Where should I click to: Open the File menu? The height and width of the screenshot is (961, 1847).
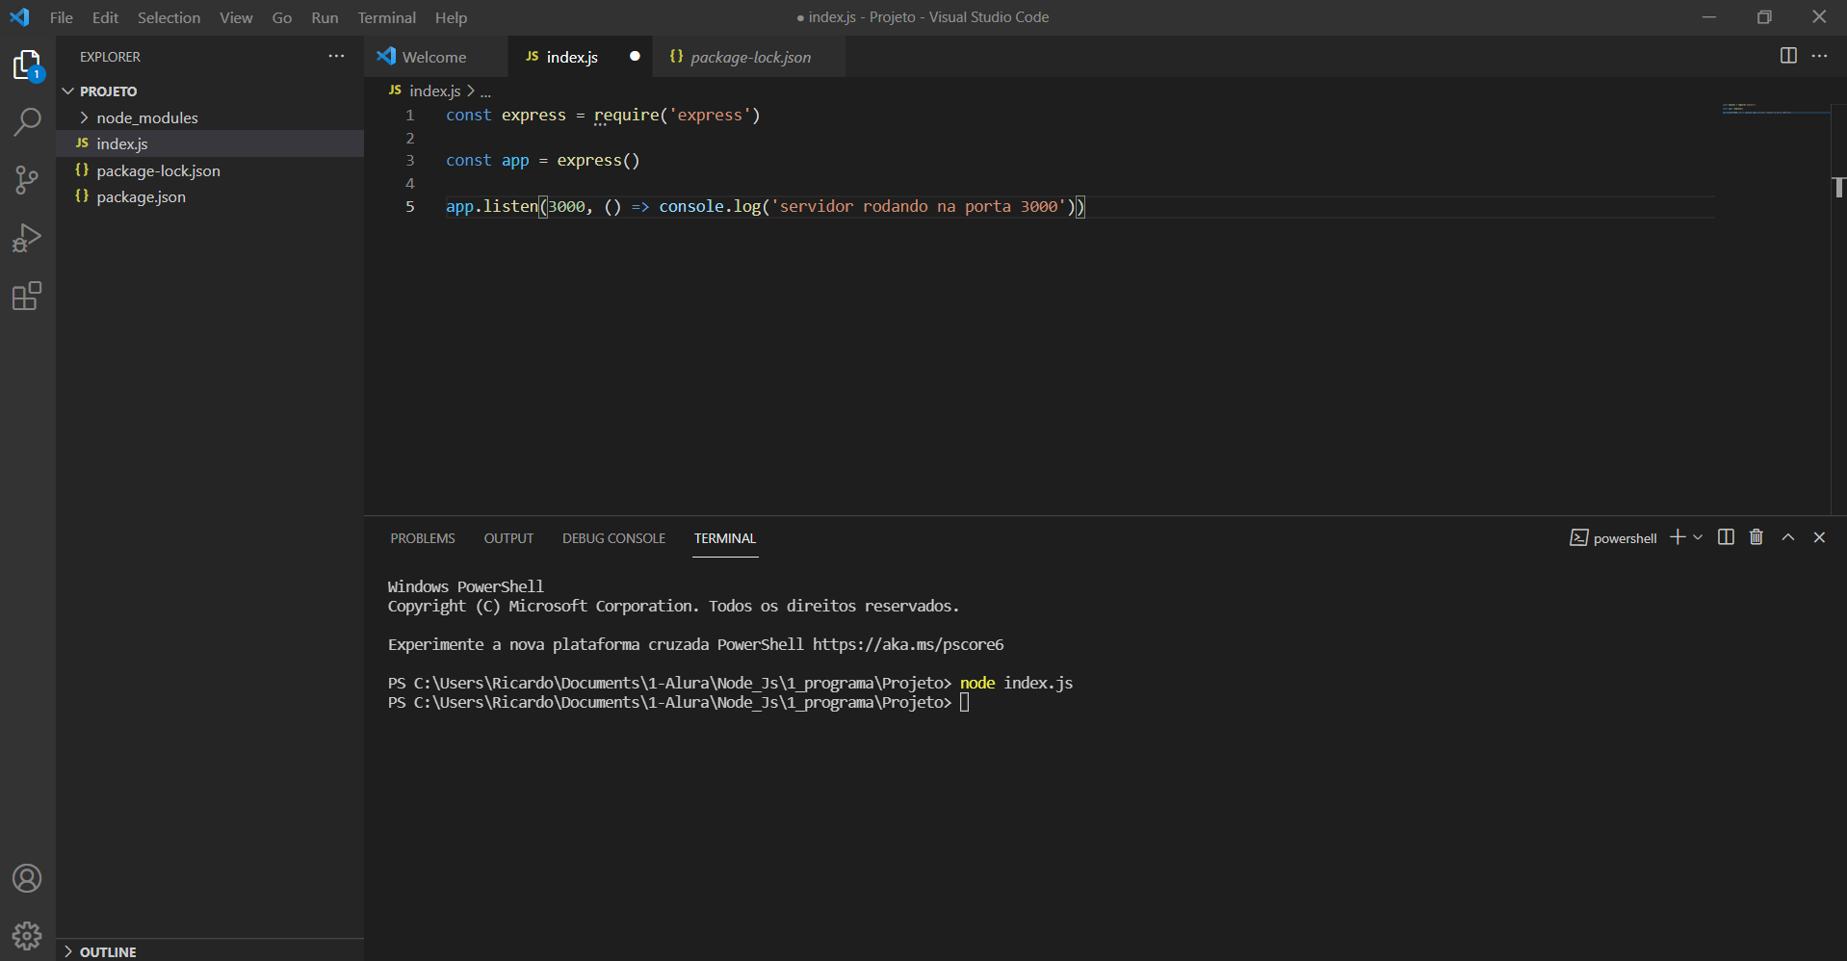[62, 17]
